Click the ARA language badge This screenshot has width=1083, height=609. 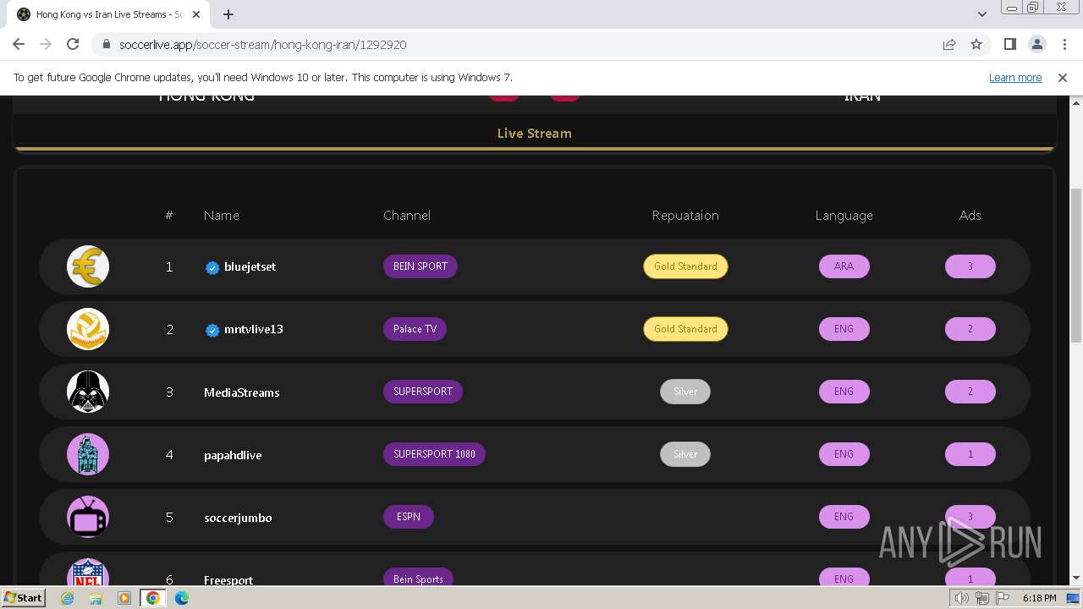844,266
